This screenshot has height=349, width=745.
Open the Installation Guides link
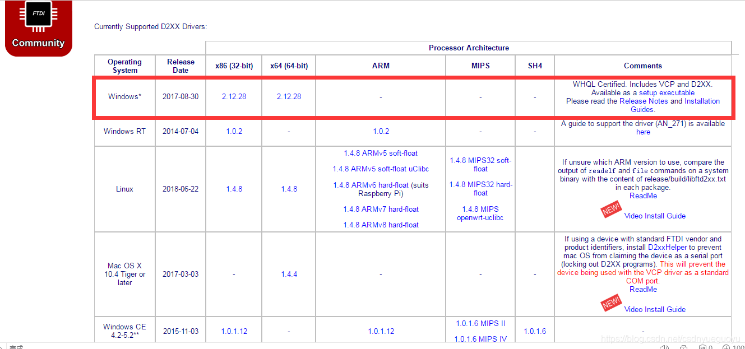[x=675, y=105]
